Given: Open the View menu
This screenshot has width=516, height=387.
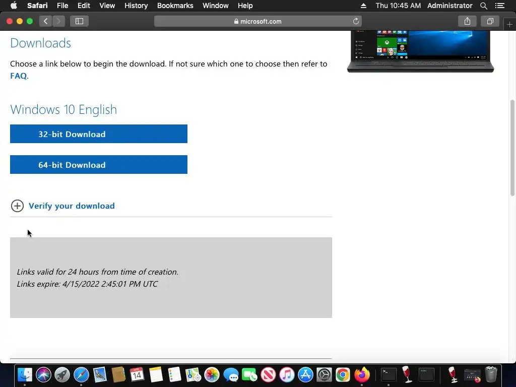Looking at the screenshot, I should point(107,6).
